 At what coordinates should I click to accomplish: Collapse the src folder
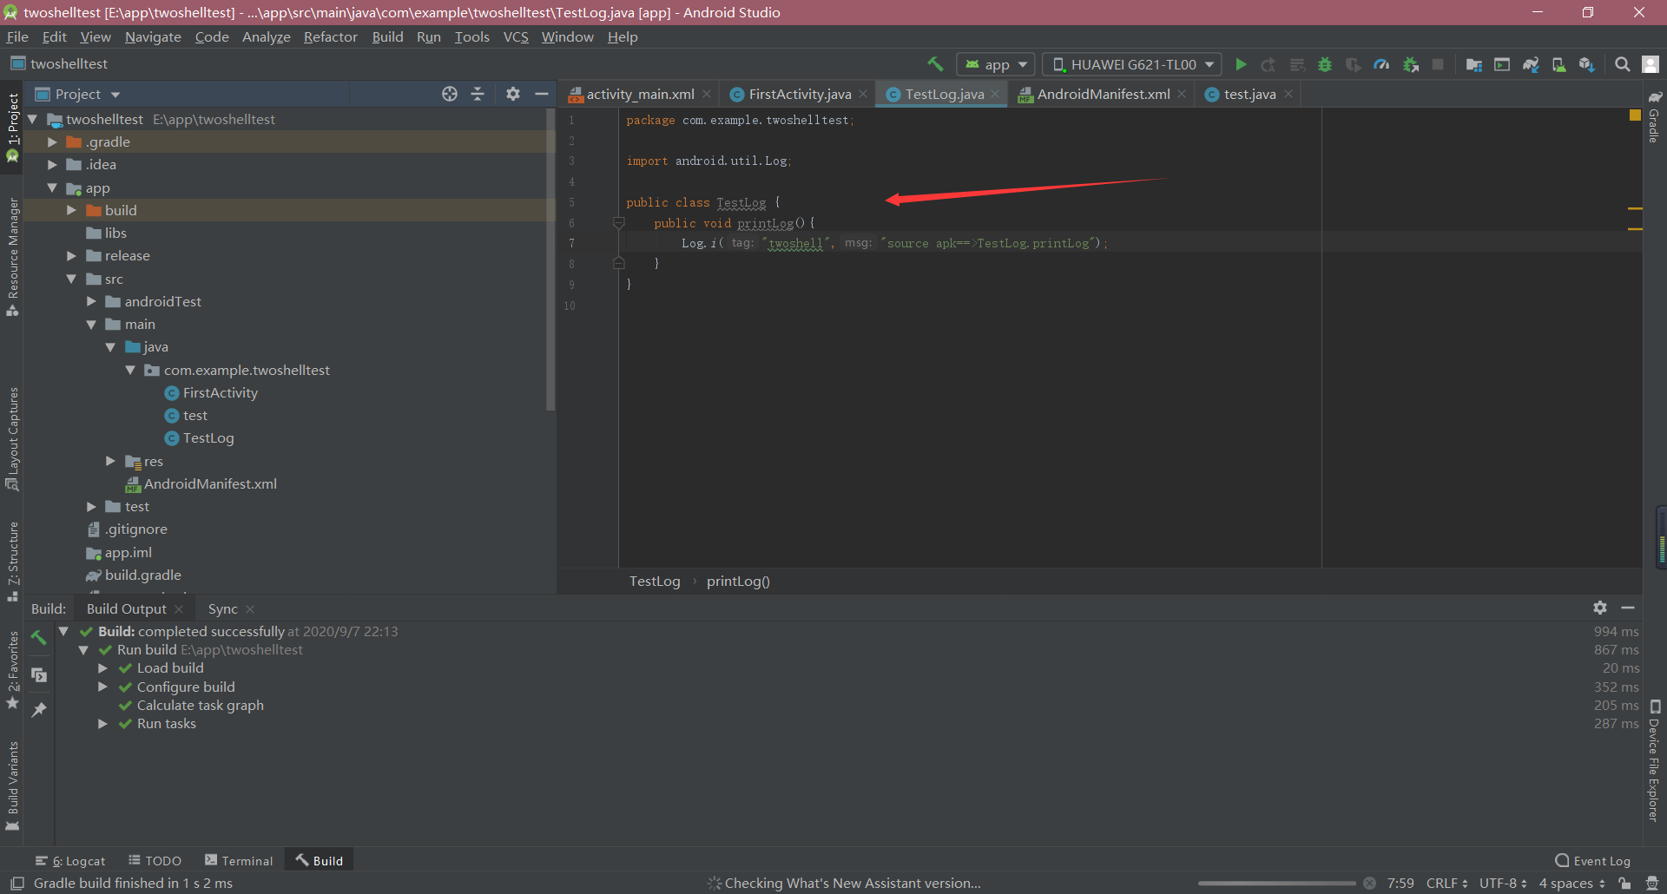71,279
